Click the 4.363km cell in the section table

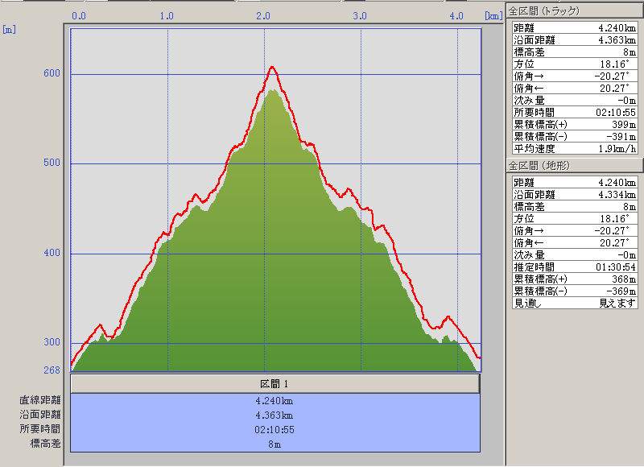[x=275, y=415]
